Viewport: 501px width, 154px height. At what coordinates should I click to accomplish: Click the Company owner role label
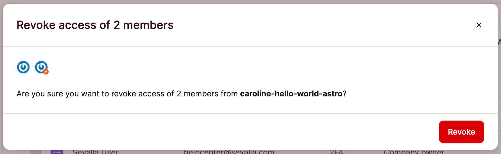click(414, 152)
